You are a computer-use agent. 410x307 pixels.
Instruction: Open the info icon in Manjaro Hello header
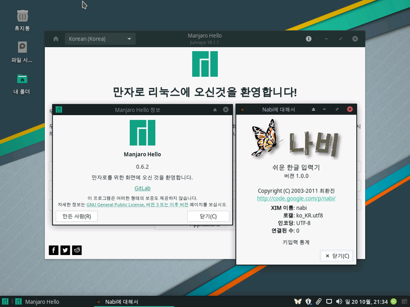(309, 39)
